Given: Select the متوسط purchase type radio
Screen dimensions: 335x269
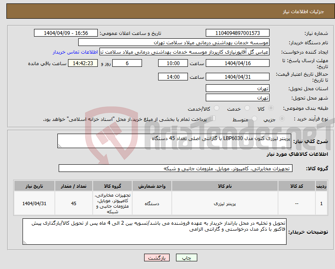Looking at the screenshot, I should coord(254,118).
